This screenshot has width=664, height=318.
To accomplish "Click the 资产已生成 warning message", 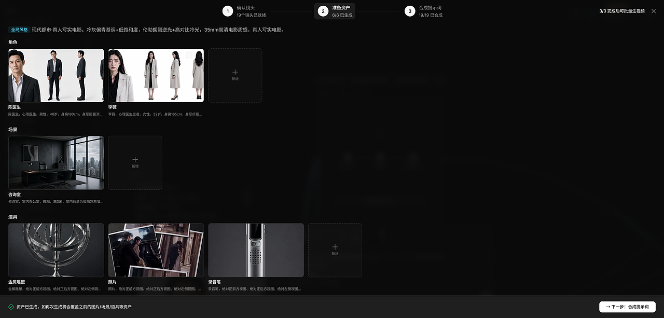I will [x=74, y=307].
